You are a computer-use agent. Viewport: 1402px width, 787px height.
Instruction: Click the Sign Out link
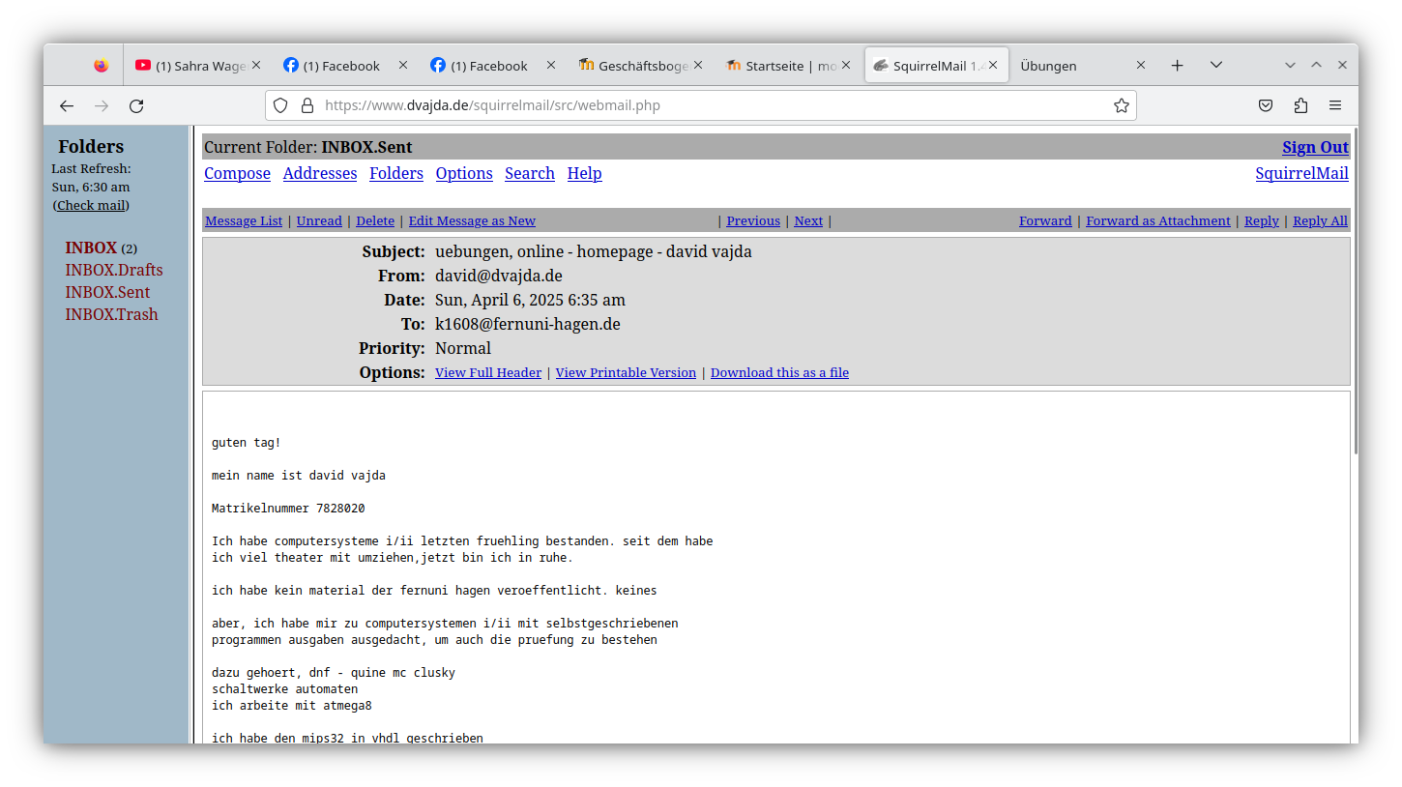click(1315, 146)
